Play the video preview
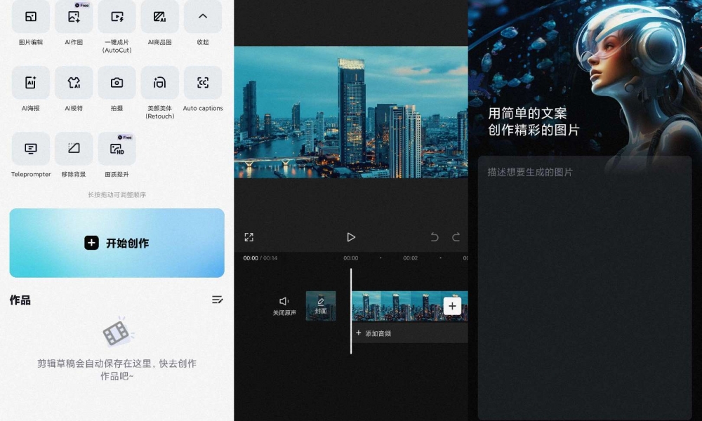Screen dimensions: 702x421 [351, 237]
